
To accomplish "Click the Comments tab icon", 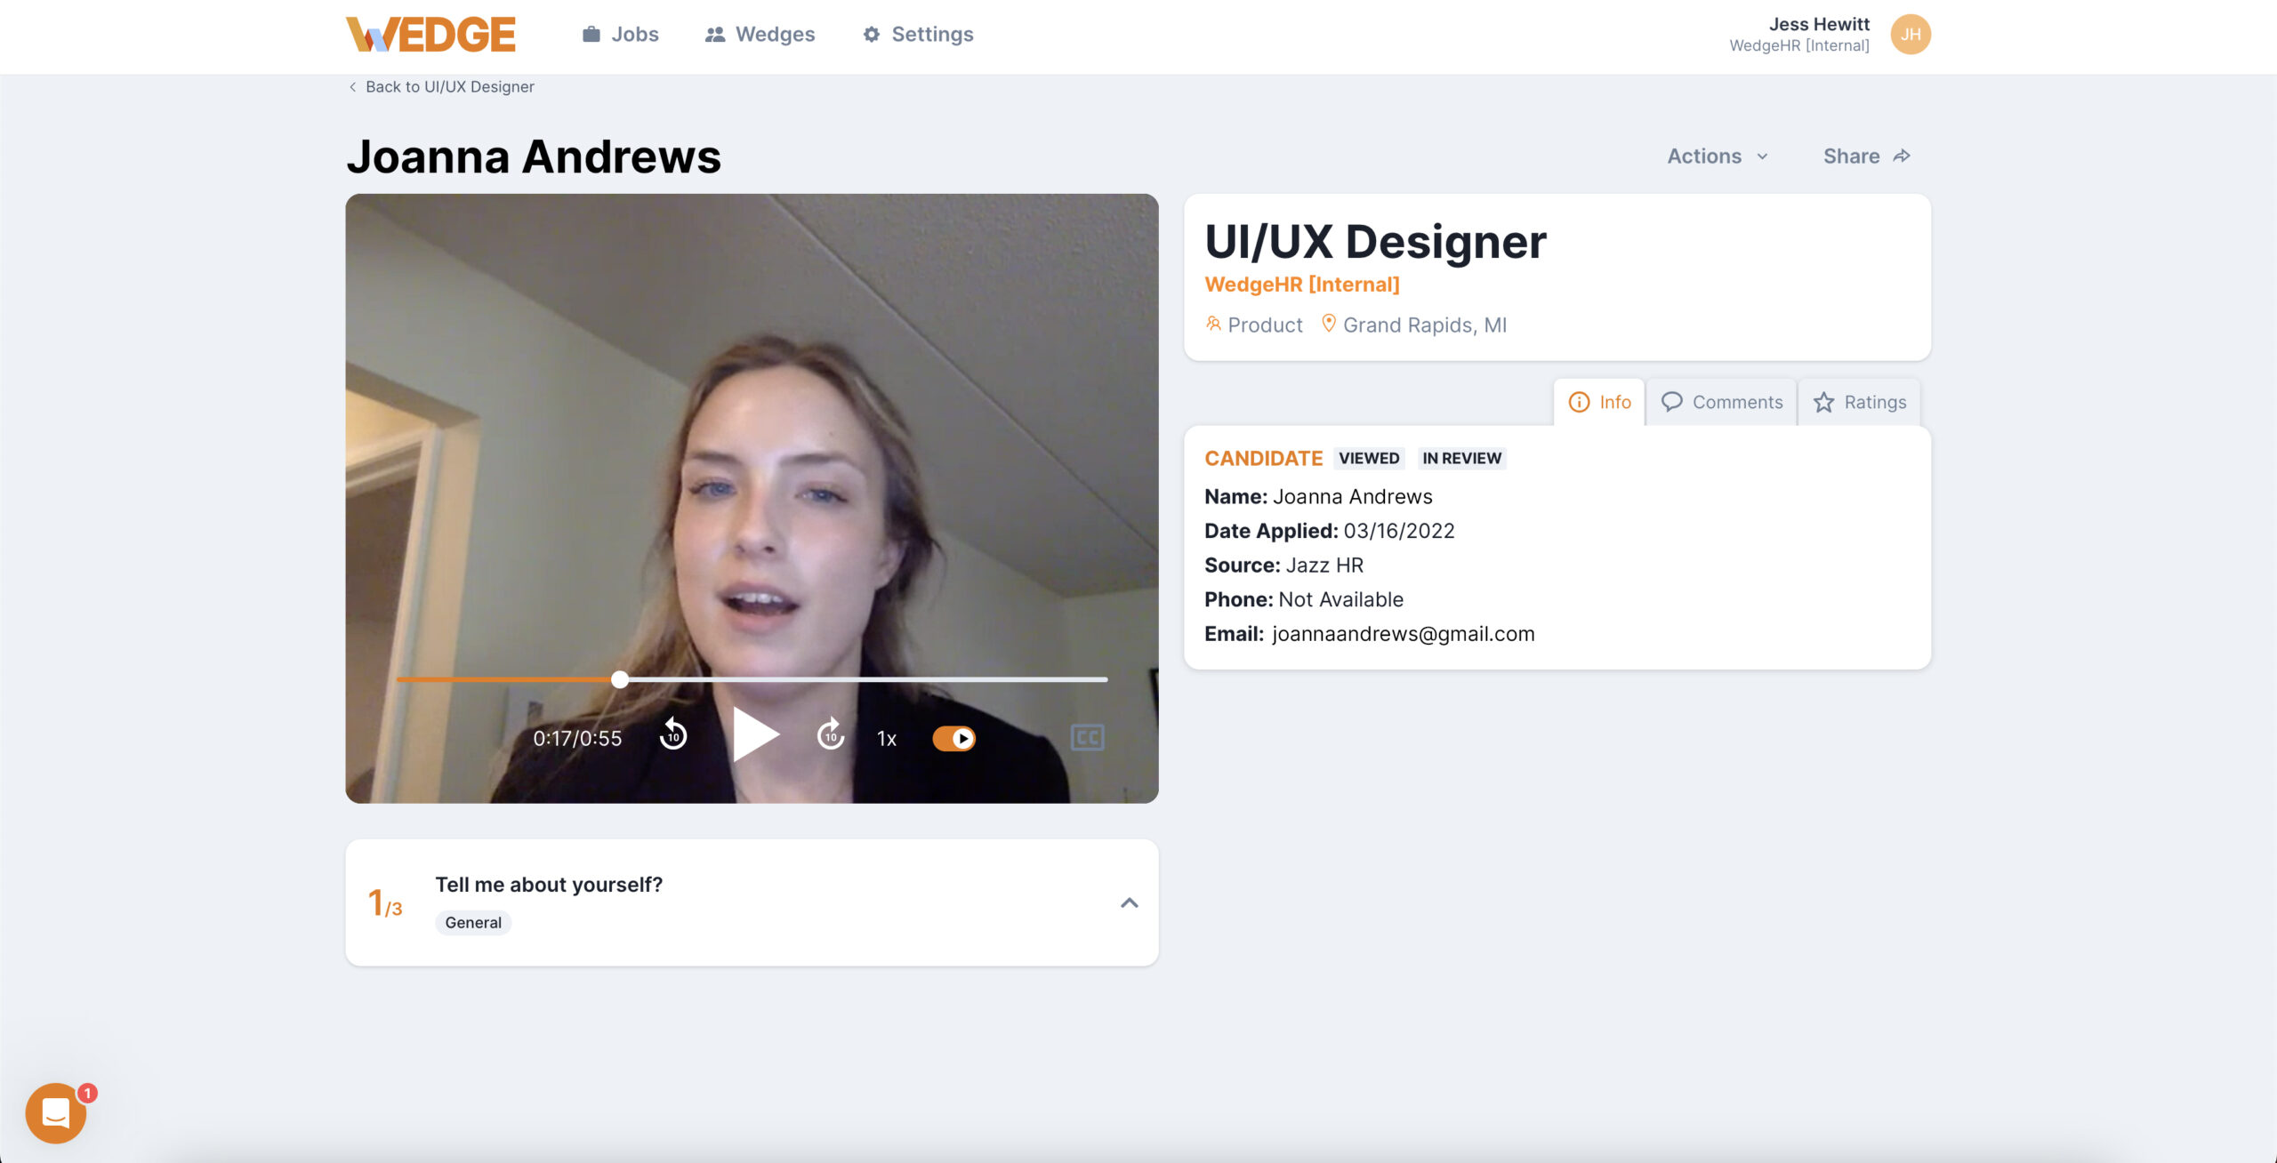I will pos(1673,402).
